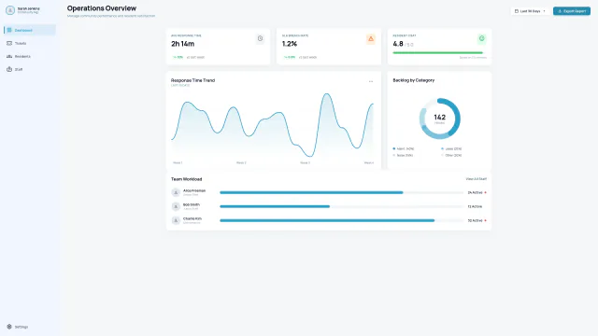Screen dimensions: 598x336
Task: Click the 12 Active count
Action: 475,206
